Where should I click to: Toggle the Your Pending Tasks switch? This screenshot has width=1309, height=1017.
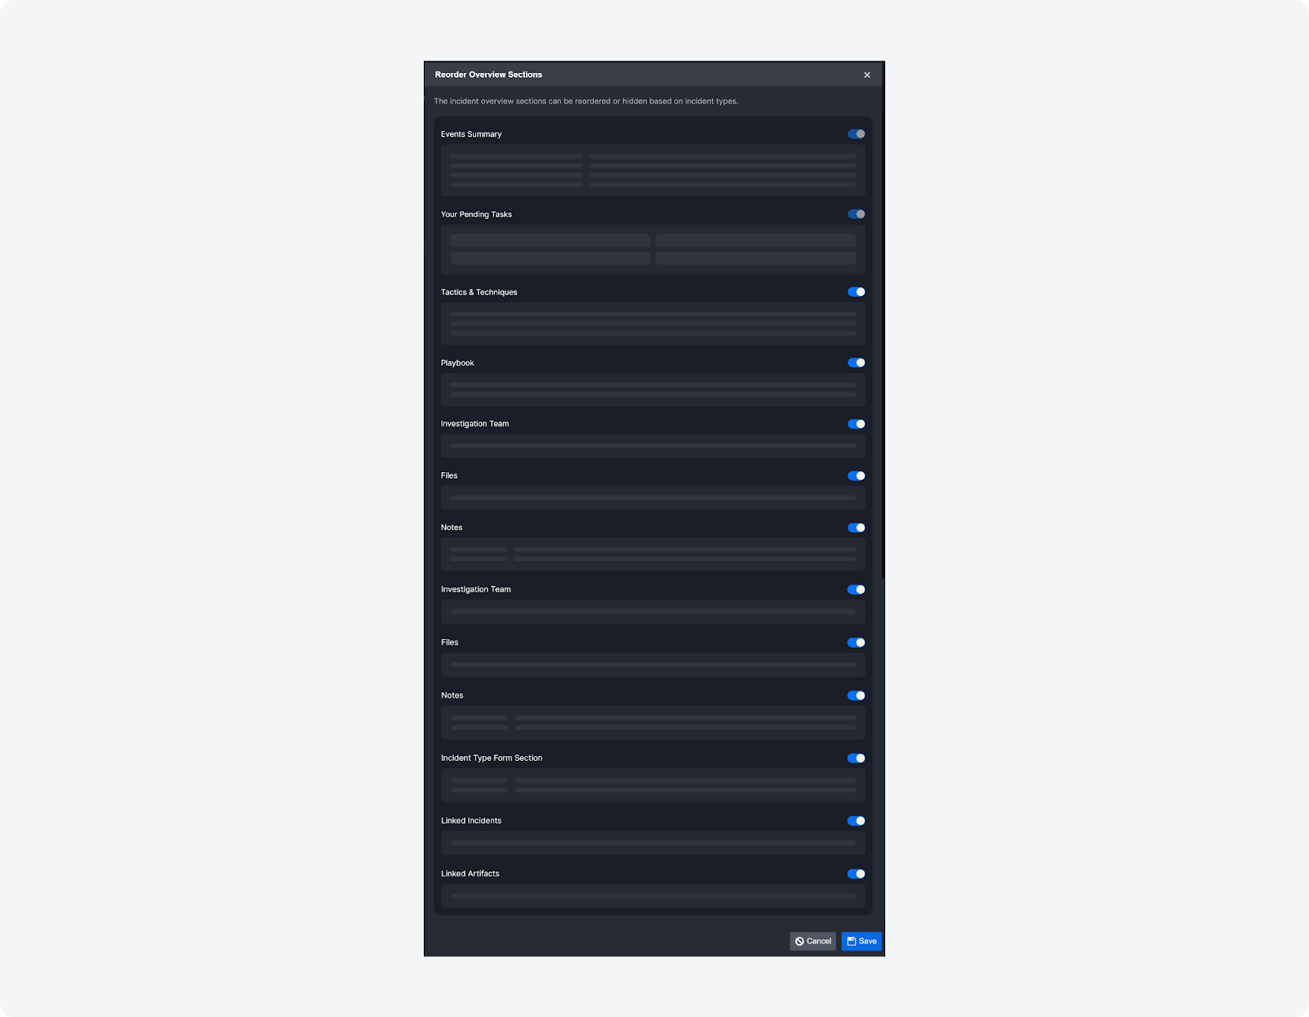tap(857, 214)
